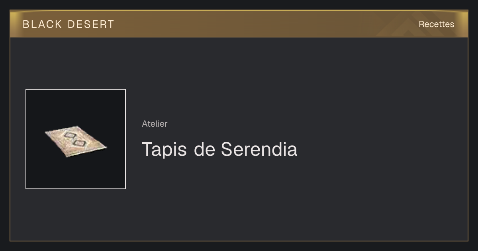
Task: Click the word Tapis in the title
Action: pos(164,150)
